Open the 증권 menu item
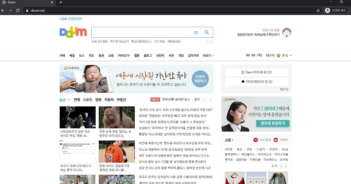 tap(101, 56)
